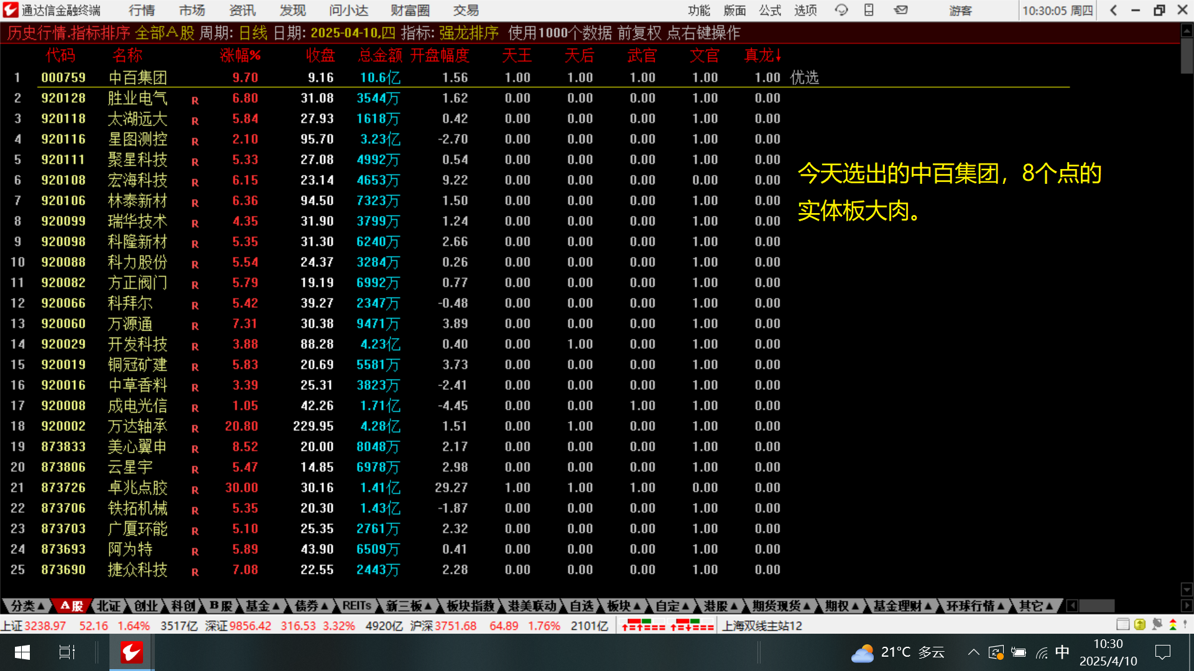1194x671 pixels.
Task: Expand the 基金 tab dropdown
Action: [262, 606]
